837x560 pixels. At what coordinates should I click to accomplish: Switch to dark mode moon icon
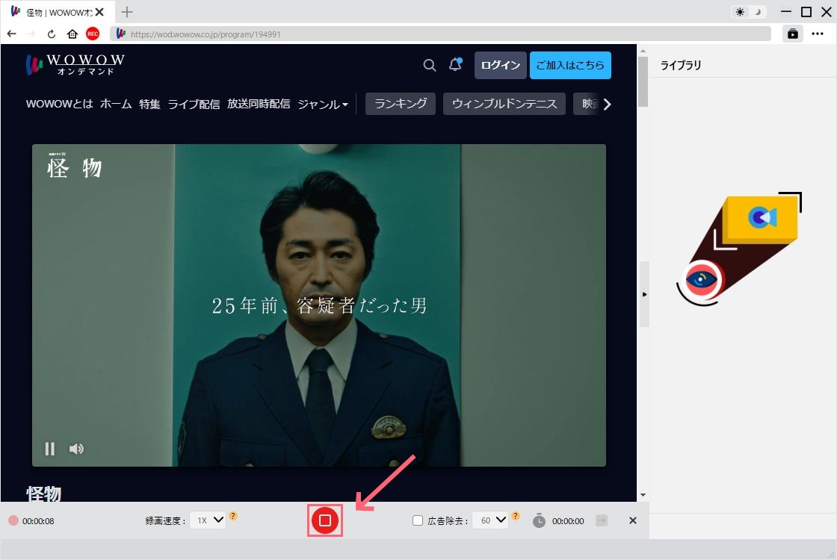pyautogui.click(x=758, y=12)
